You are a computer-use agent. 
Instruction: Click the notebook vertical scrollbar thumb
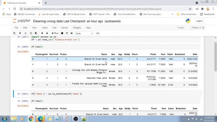(x=216, y=57)
